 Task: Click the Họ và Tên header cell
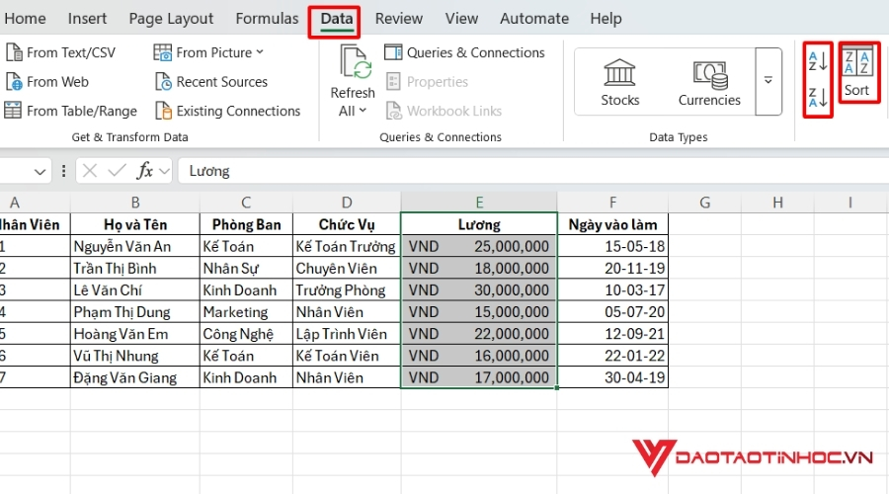tap(135, 224)
